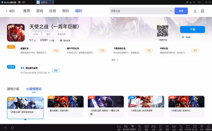This screenshot has width=212, height=131.
Task: Switch to the 应用 tab
Action: 52,11
